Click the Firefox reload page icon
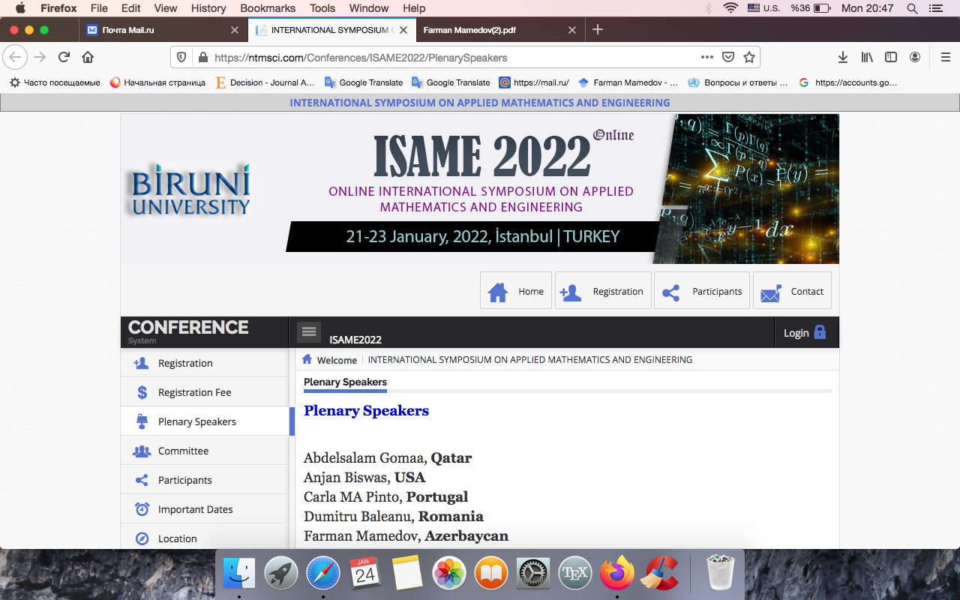This screenshot has height=600, width=960. pyautogui.click(x=64, y=58)
